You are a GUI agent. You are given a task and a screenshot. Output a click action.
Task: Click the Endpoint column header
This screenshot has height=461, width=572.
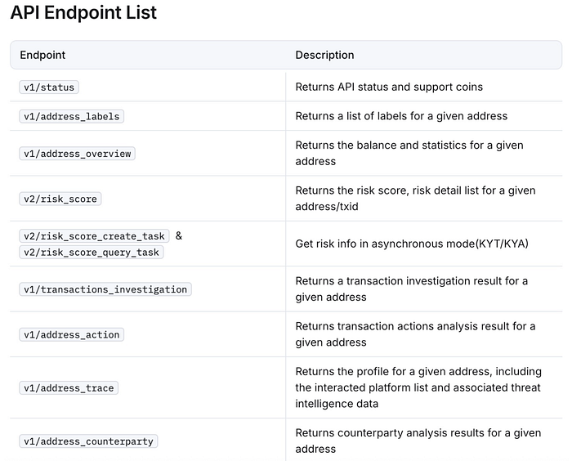coord(42,55)
